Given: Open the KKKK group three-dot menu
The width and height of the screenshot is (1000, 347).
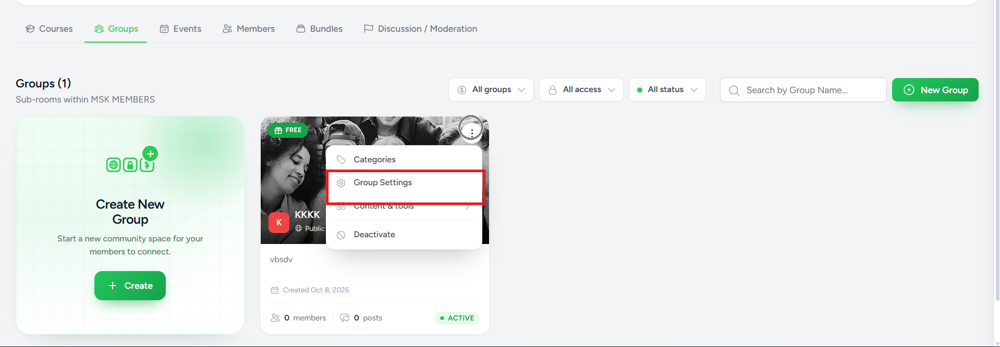Looking at the screenshot, I should pos(471,132).
